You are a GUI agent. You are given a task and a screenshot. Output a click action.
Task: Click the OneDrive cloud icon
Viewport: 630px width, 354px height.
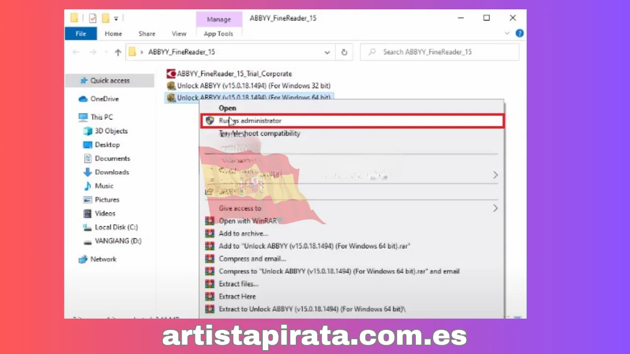[x=83, y=99]
